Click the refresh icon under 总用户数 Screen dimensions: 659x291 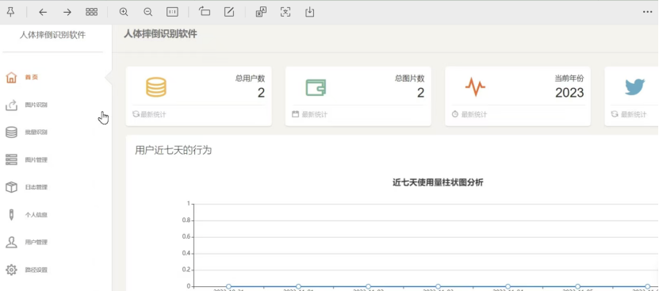point(136,114)
